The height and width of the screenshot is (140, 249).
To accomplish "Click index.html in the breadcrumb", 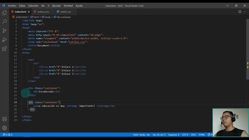I will 21,17.
